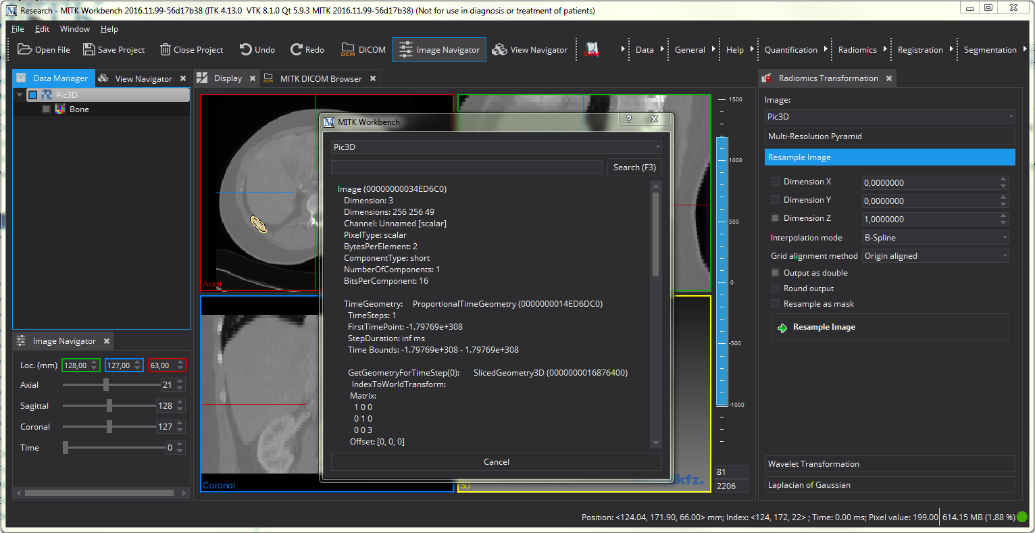Click the Display tab icon
Screen dimensions: 1035x533
coord(202,78)
